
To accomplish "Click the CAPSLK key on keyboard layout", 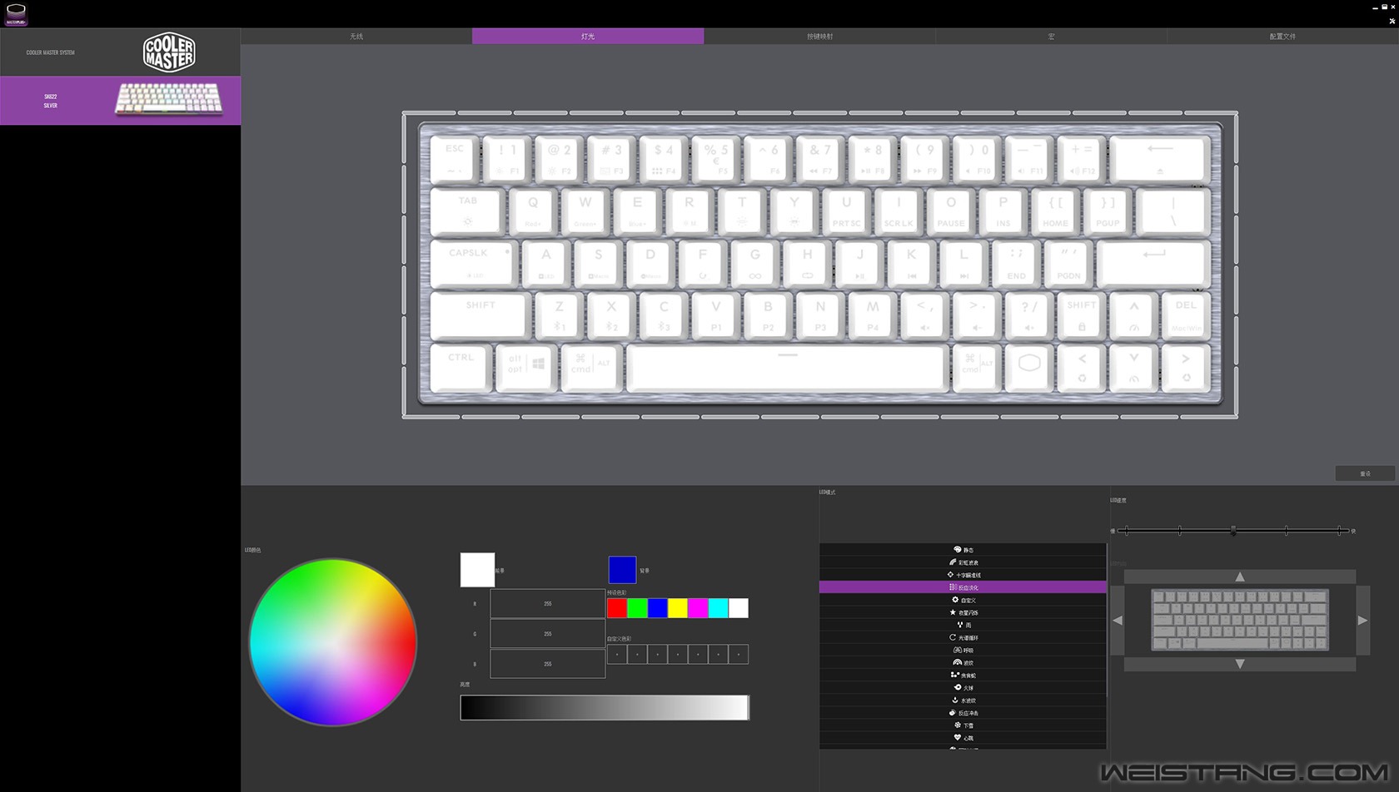I will pyautogui.click(x=474, y=263).
